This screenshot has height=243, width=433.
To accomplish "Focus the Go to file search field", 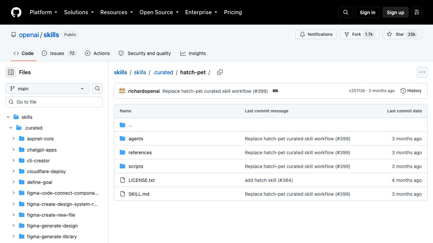I will (x=54, y=102).
